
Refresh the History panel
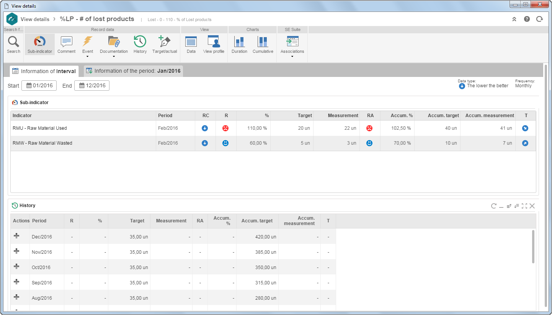click(494, 206)
